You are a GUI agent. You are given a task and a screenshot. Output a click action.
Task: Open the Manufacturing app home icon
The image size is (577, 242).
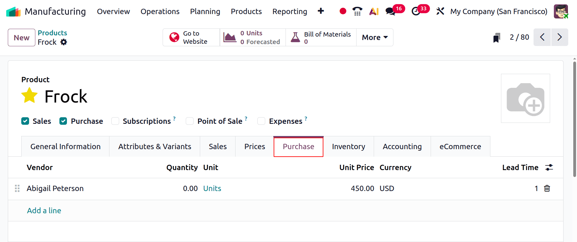[13, 12]
